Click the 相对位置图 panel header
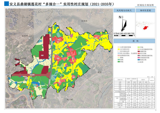This screenshot has width=160, height=113. [145, 11]
